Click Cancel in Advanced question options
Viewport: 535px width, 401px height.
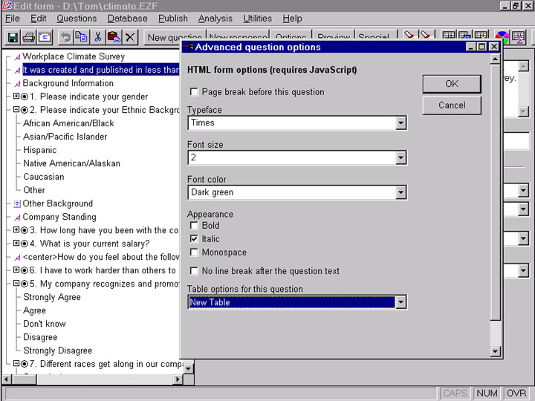coord(452,105)
